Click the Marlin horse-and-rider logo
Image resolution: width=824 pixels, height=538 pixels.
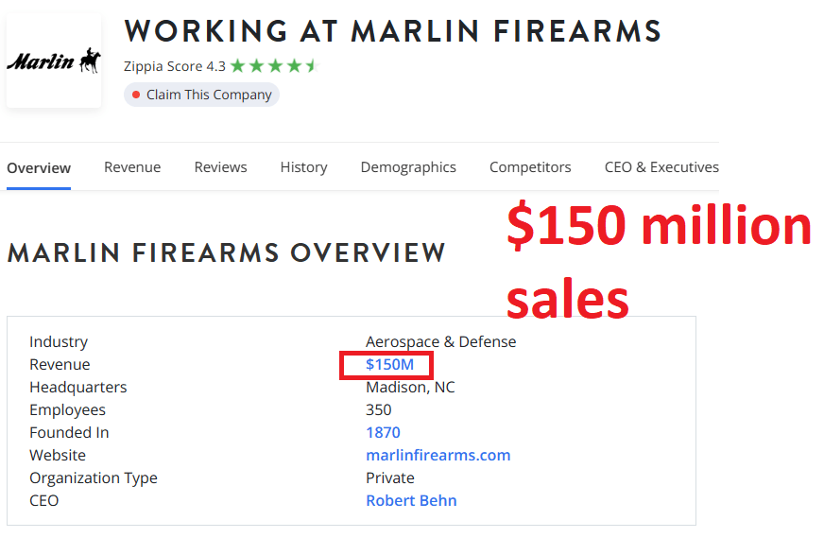click(x=54, y=61)
